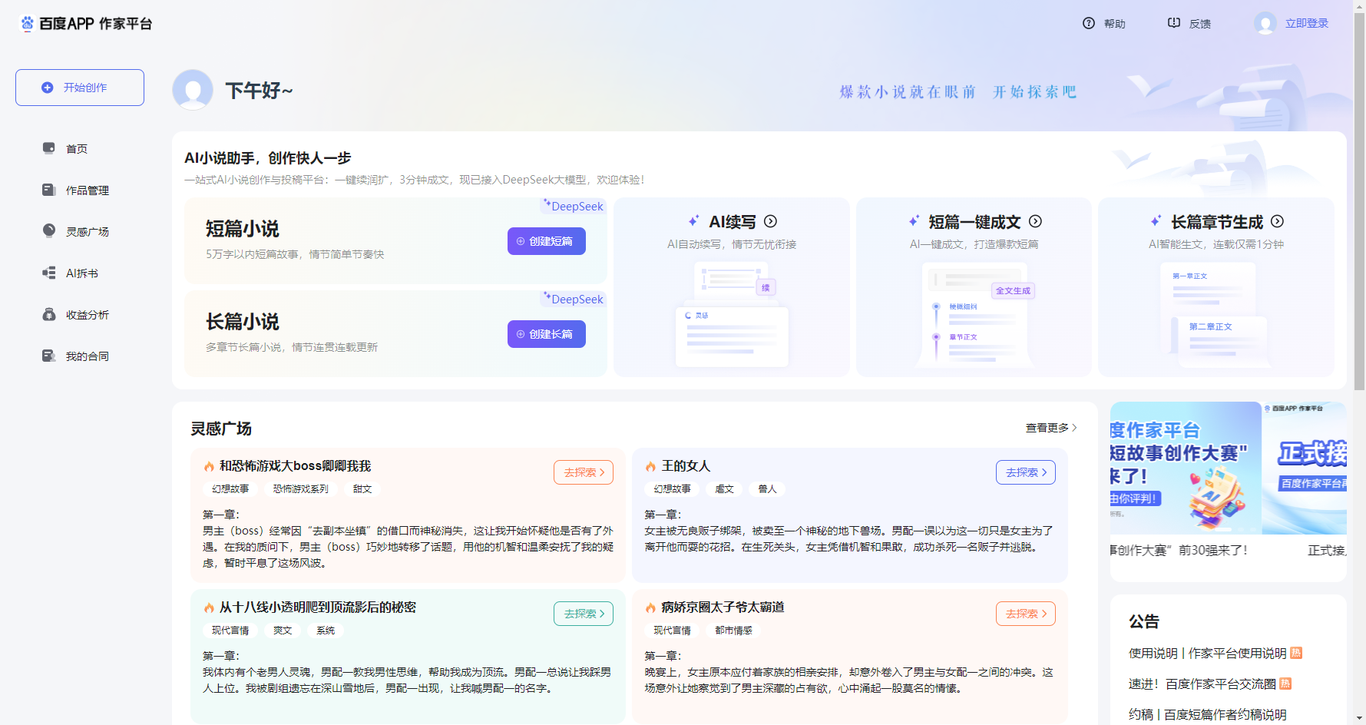Click the AI拆书 sidebar icon
Screen dimensions: 1366x725
pos(49,273)
